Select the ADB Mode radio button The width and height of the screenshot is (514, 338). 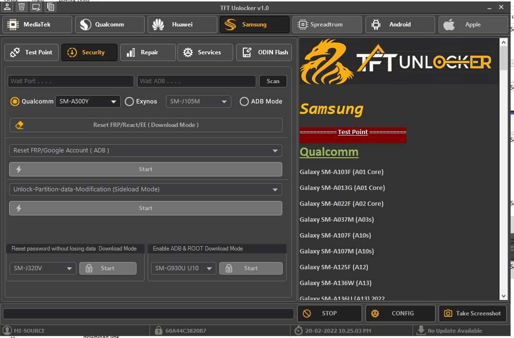click(244, 101)
